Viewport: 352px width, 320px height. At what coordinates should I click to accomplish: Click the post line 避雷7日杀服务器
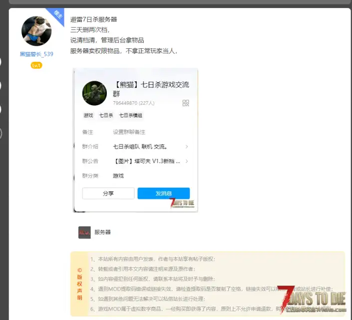[93, 19]
